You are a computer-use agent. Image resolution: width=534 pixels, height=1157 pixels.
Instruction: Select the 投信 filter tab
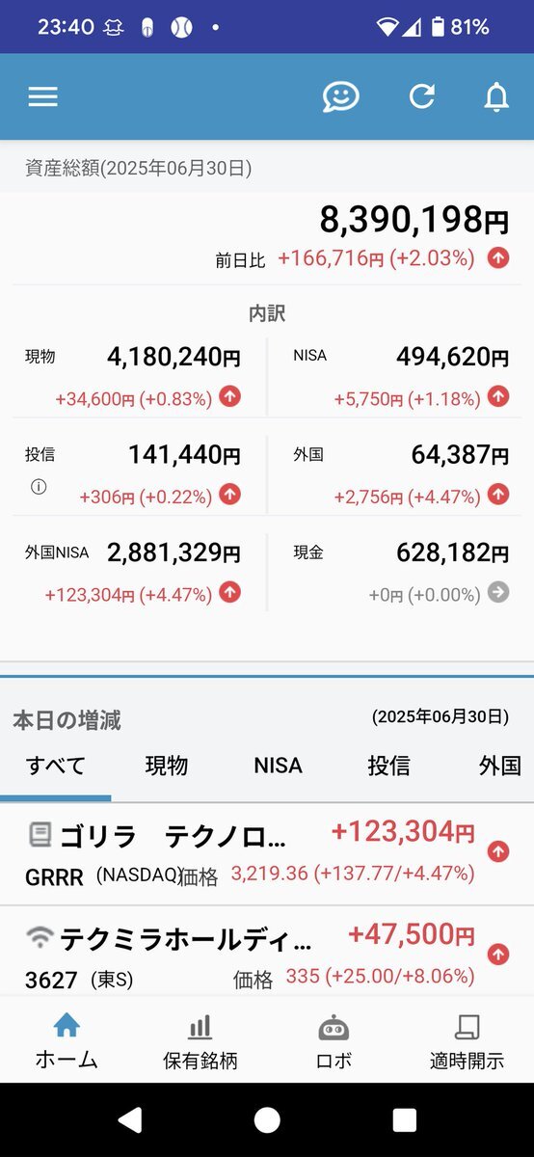tap(388, 766)
